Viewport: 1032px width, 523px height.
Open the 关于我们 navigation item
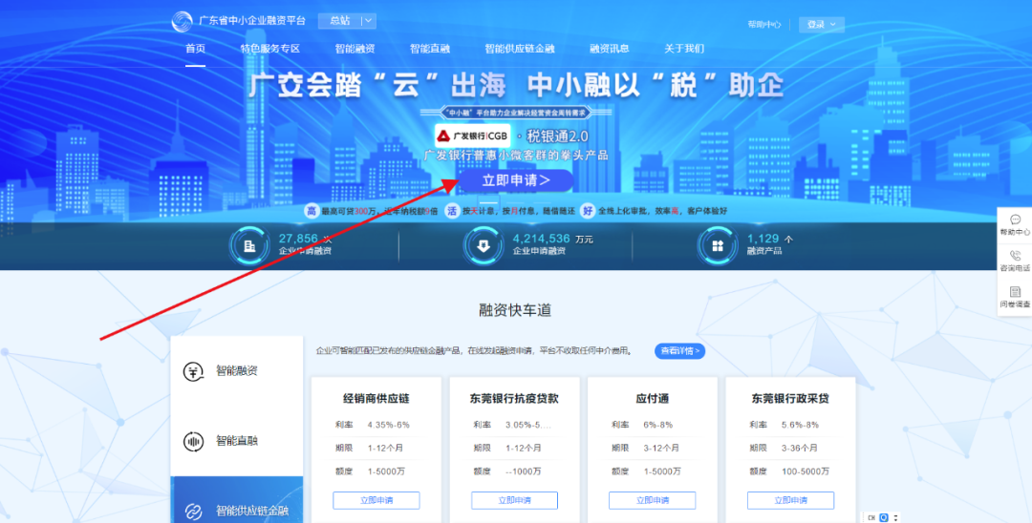pyautogui.click(x=684, y=49)
